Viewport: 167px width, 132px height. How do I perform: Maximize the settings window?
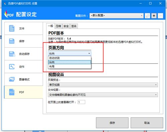pos(150,3)
